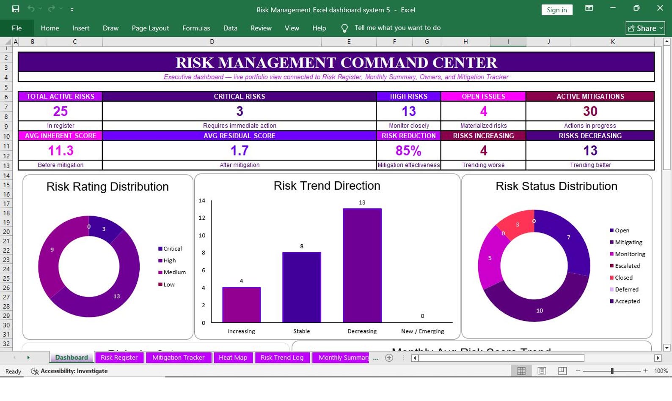
Task: Click the Save icon in the title bar
Action: pyautogui.click(x=16, y=9)
